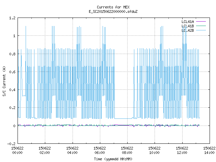The width and height of the screenshot is (216, 162).
Task: Click the y-axis label 'S/C Current (A)'
Action: pyautogui.click(x=4, y=81)
